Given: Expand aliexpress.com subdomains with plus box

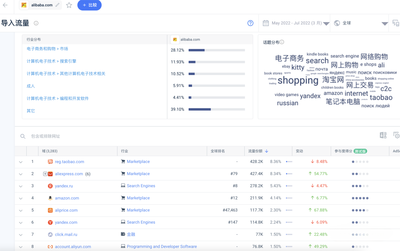Looking at the screenshot, I should [x=45, y=174].
